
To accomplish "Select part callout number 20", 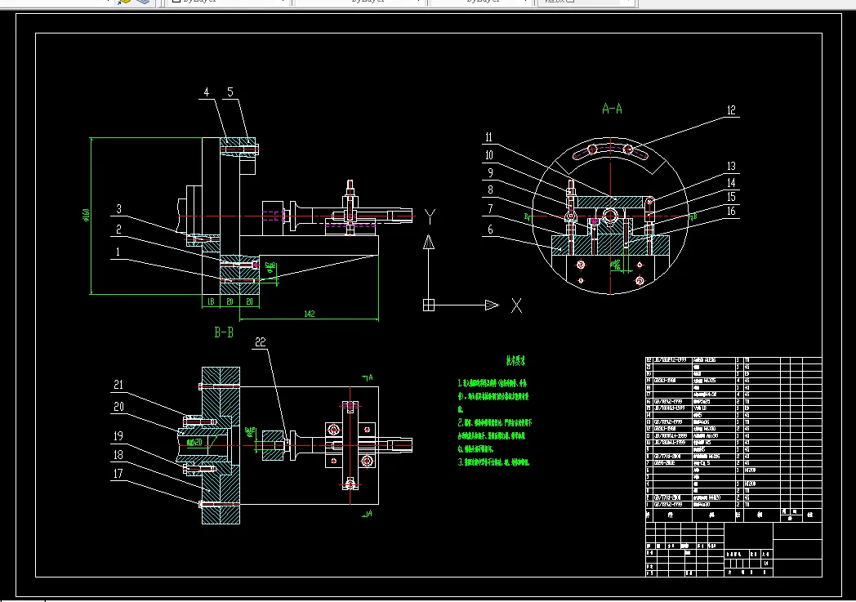I will pos(118,407).
